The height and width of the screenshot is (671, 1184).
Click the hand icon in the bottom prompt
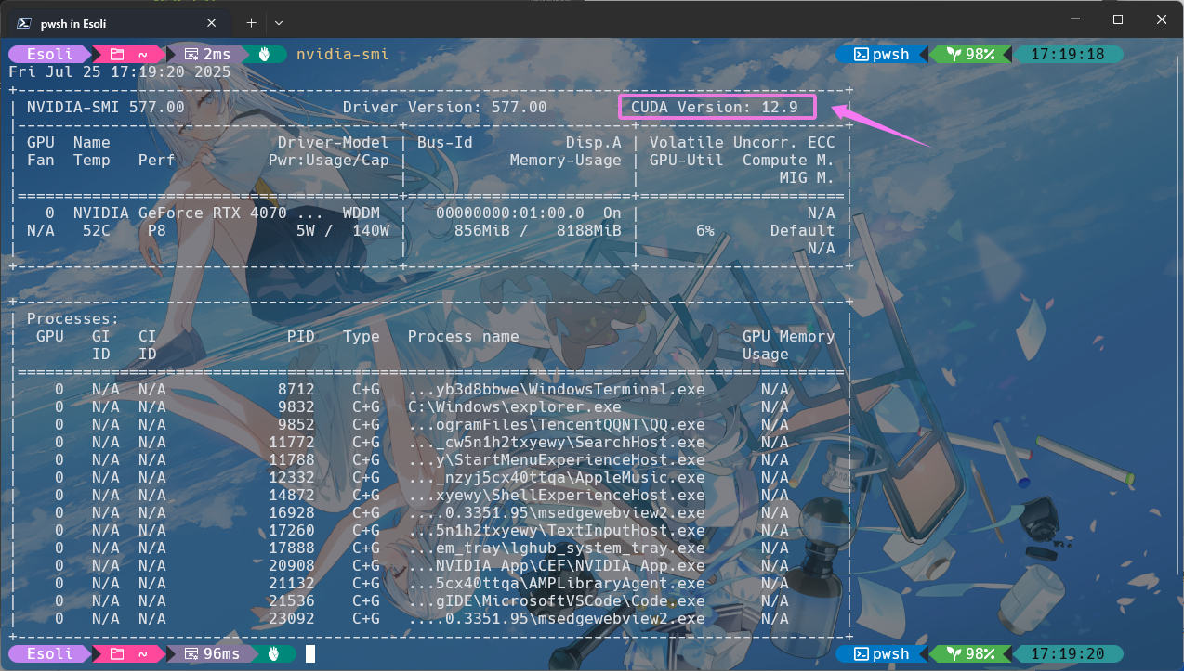275,653
